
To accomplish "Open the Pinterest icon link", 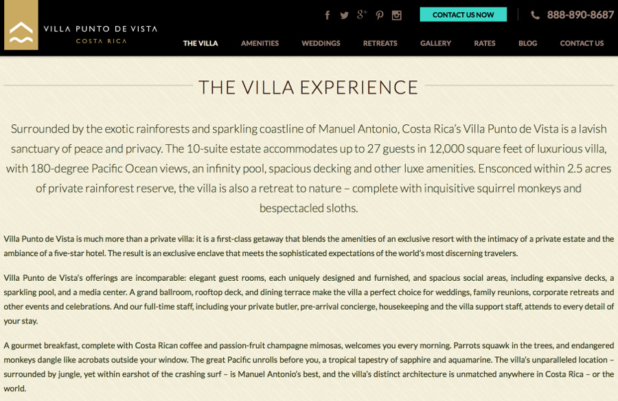I will [379, 15].
